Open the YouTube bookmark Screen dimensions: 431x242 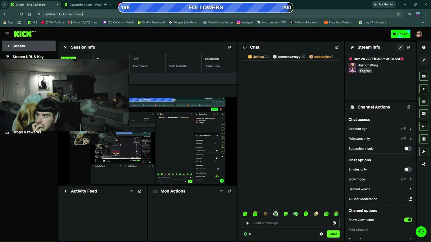click(x=53, y=23)
